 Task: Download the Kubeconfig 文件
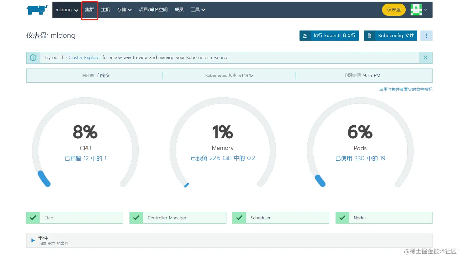[391, 35]
